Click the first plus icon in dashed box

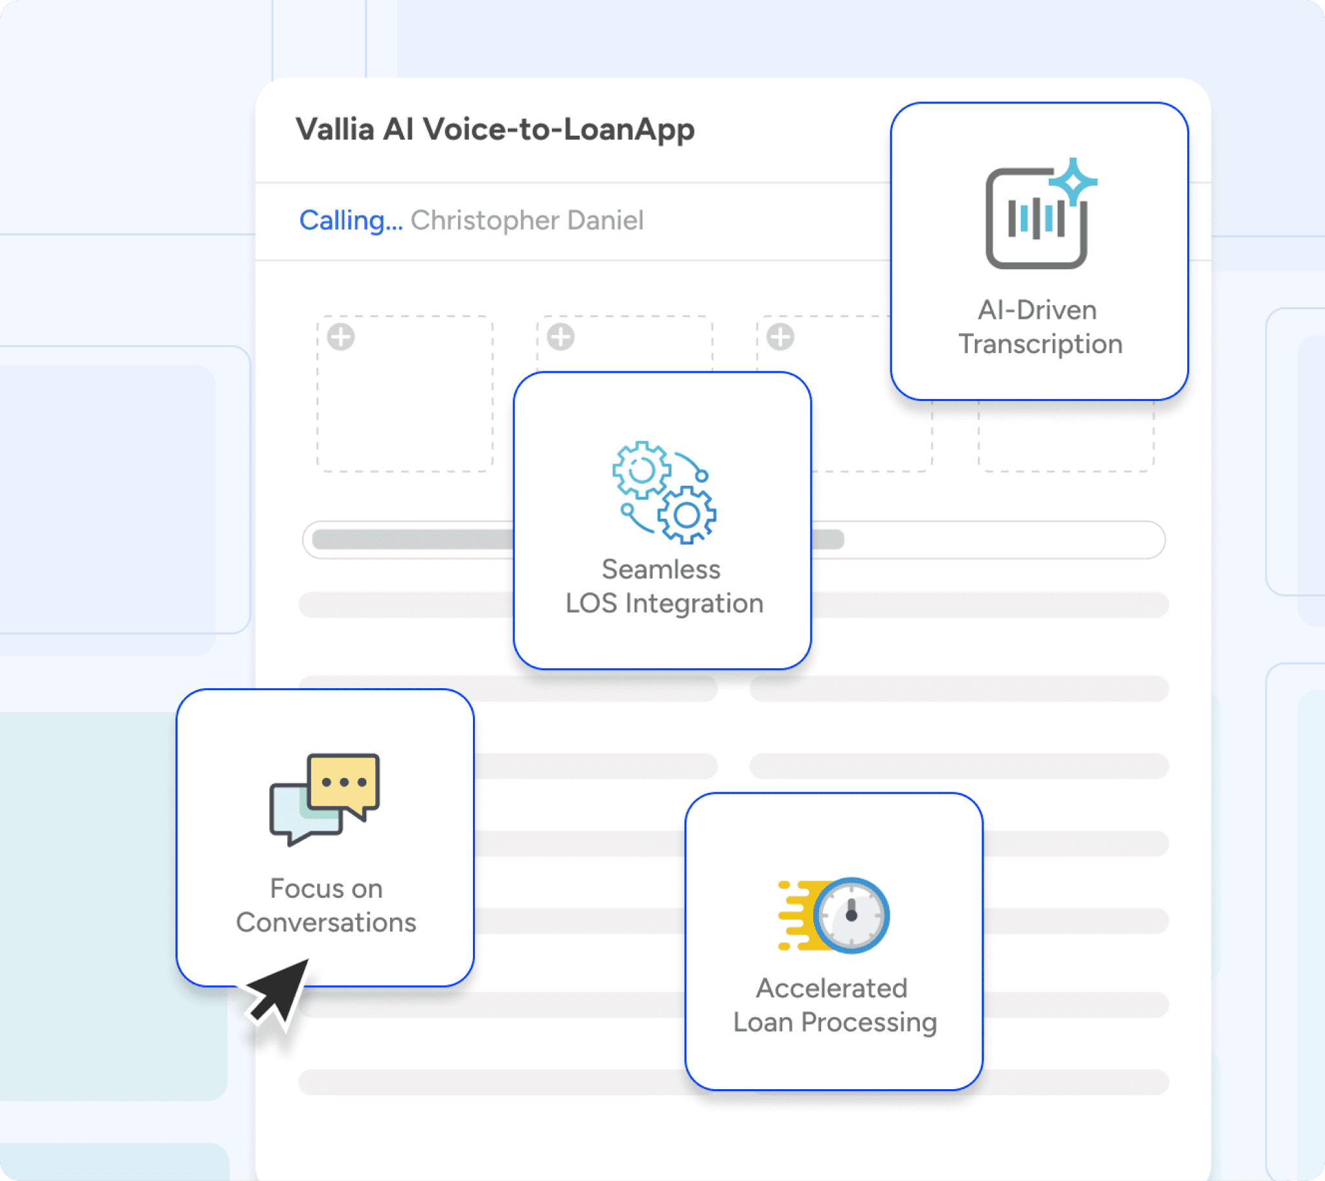341,337
